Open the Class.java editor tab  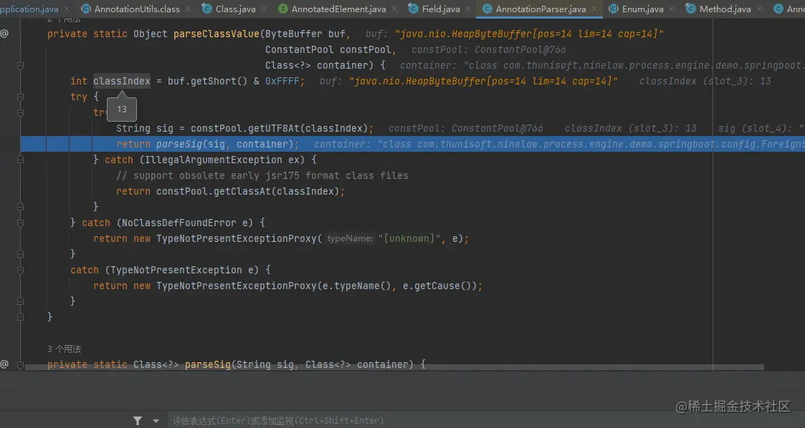point(235,9)
